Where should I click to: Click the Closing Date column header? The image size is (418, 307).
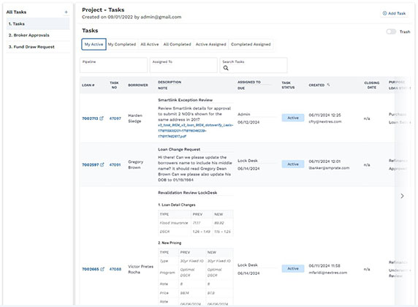(x=372, y=85)
